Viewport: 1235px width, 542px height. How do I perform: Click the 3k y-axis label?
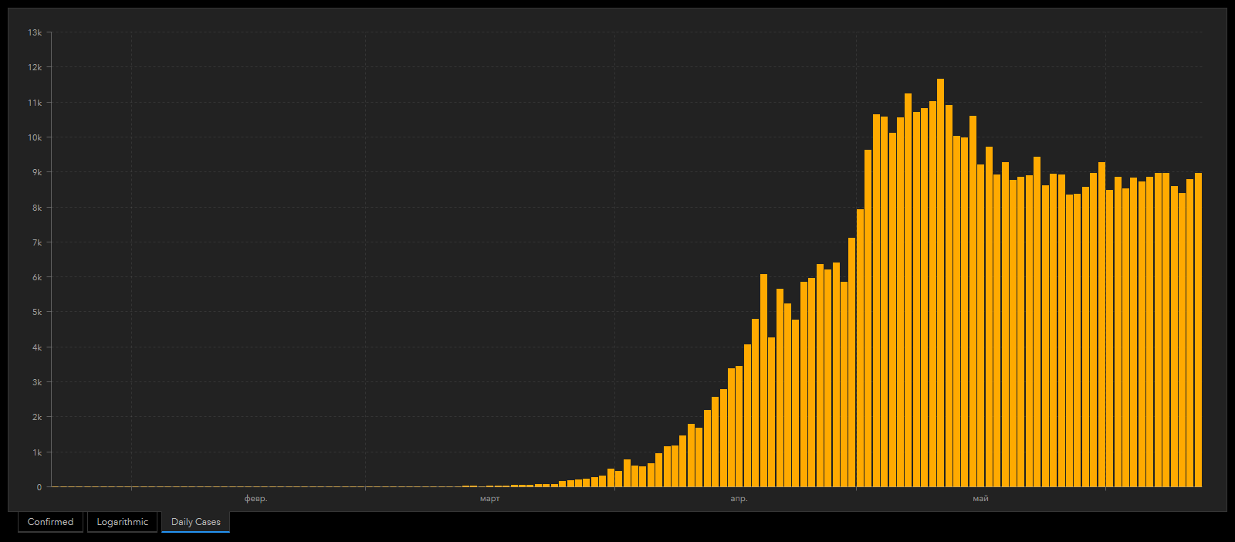tap(36, 382)
